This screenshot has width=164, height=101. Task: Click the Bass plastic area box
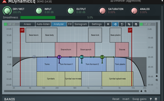coord(116,35)
